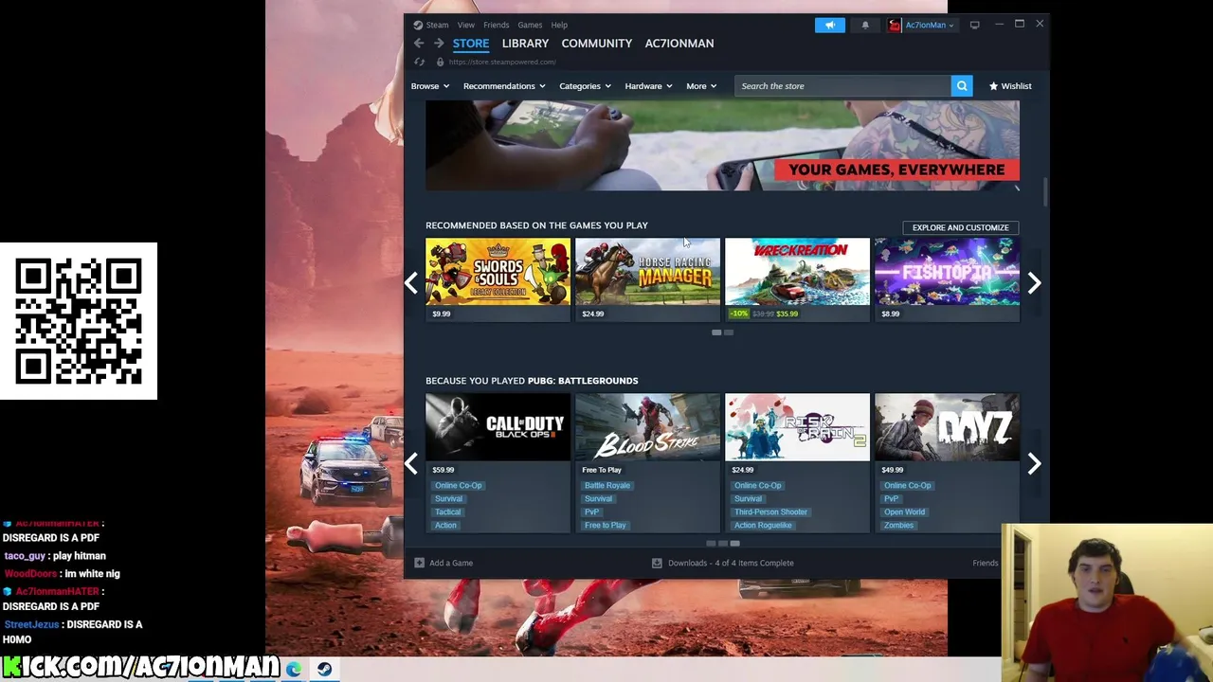Switch to the LIBRARY tab

[x=525, y=44]
